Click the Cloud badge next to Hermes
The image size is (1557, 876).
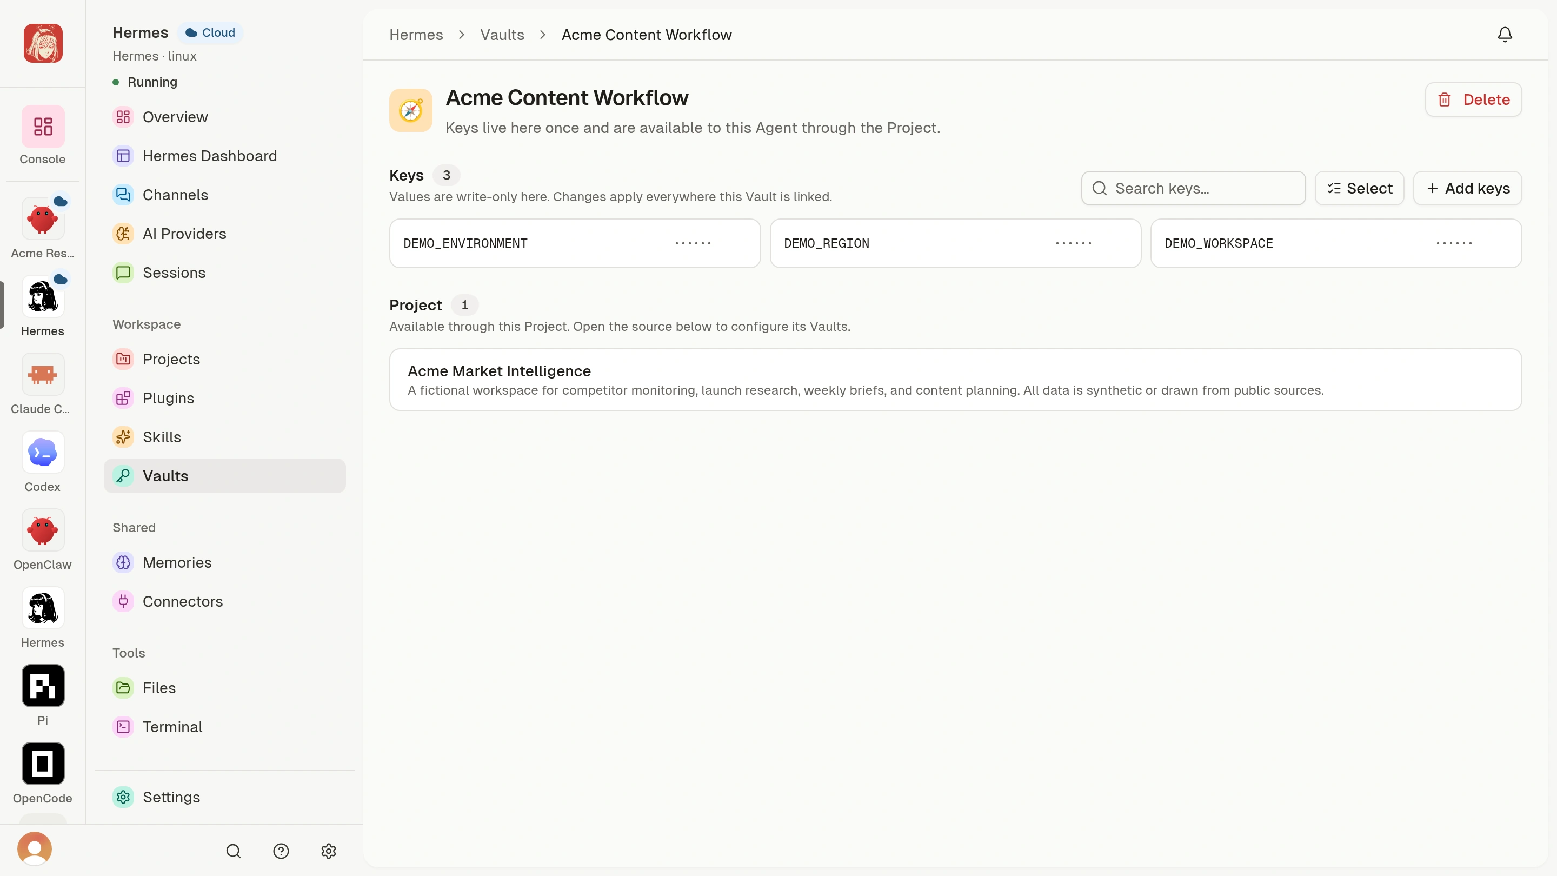(x=210, y=32)
